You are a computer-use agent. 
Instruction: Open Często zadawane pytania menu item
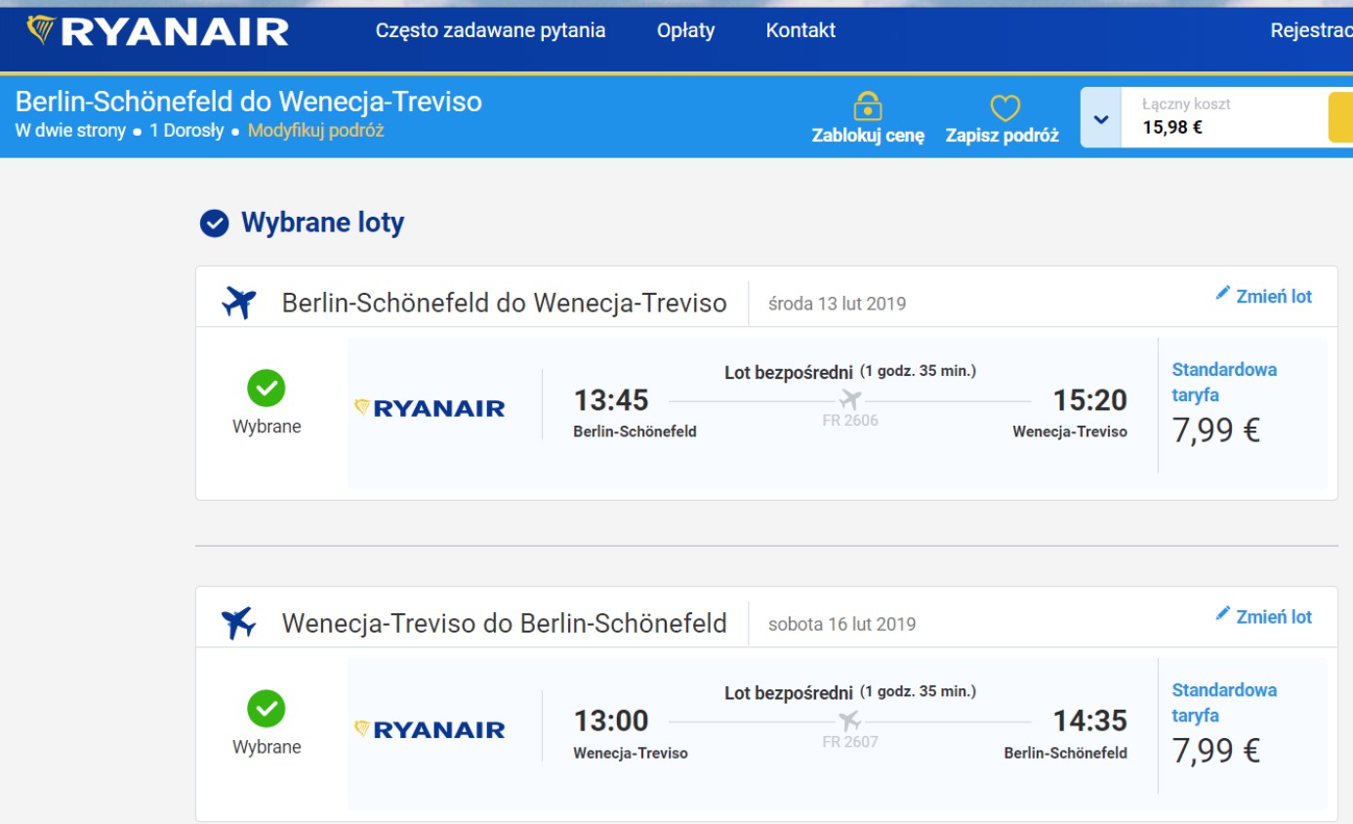pos(490,30)
